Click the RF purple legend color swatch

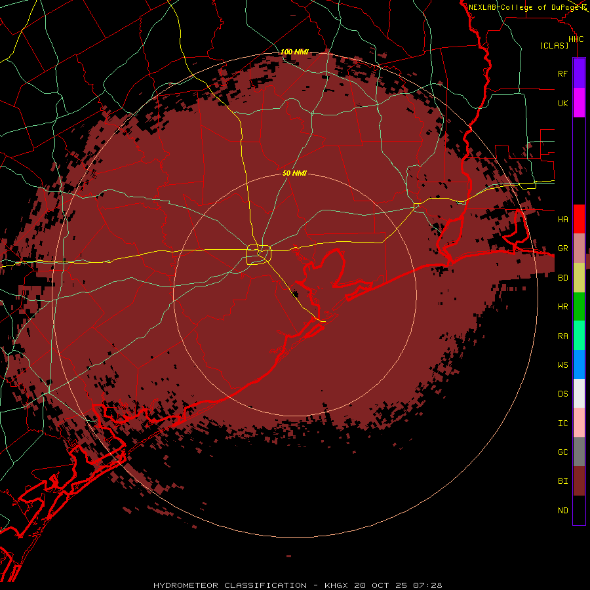[x=579, y=73]
